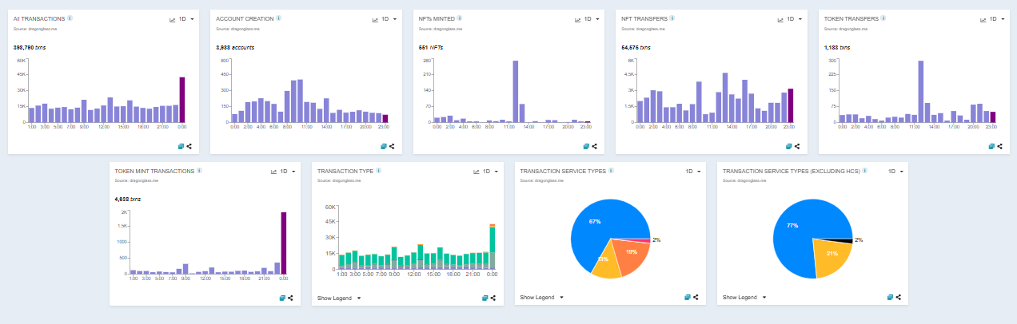Click chart-type icon on All Transactions card
The image size is (1017, 324).
point(173,19)
